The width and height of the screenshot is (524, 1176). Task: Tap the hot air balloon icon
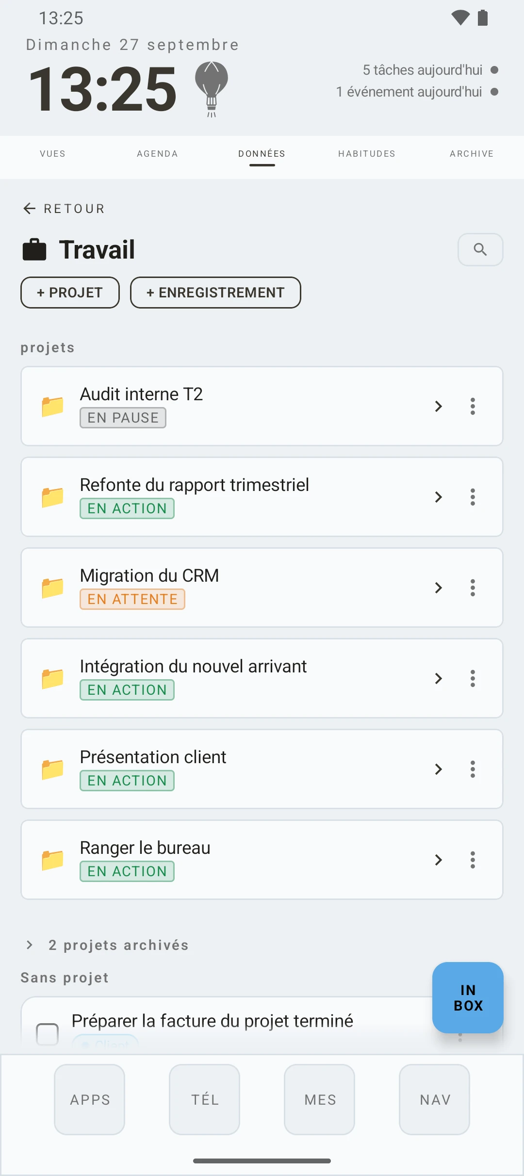pyautogui.click(x=212, y=89)
